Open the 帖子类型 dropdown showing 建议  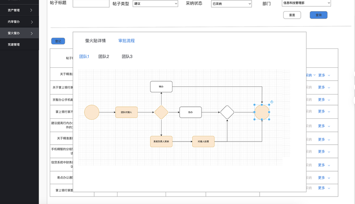coord(155,4)
